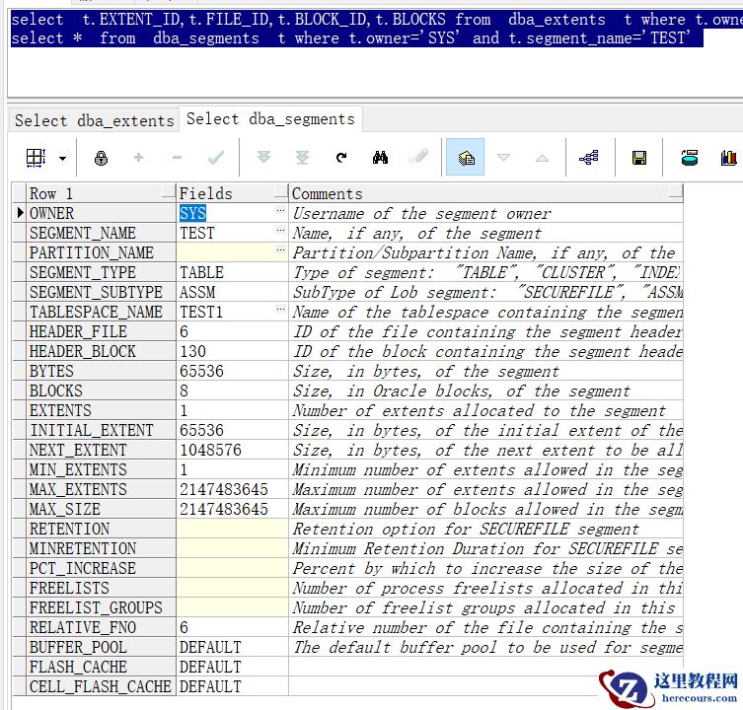Click the NEXT_EXTENT value 1048576

coord(210,450)
